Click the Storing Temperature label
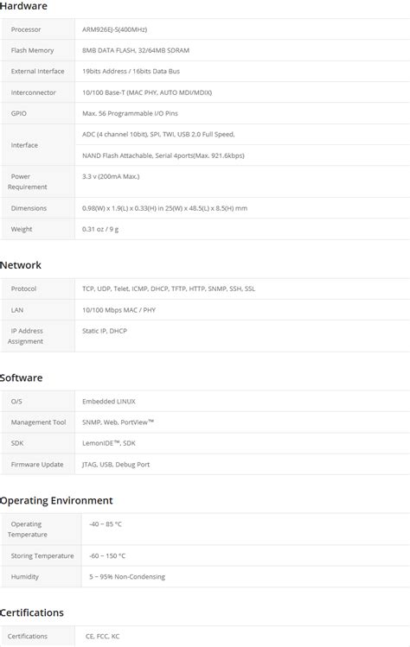The image size is (410, 647). pos(42,556)
